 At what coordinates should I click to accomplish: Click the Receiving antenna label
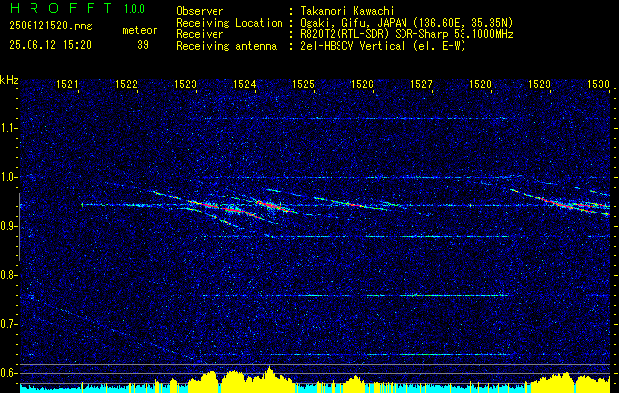(226, 46)
